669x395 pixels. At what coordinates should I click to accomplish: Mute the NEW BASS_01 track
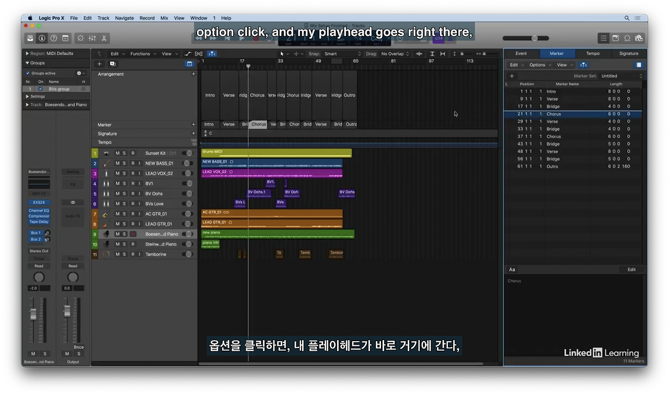(x=118, y=163)
